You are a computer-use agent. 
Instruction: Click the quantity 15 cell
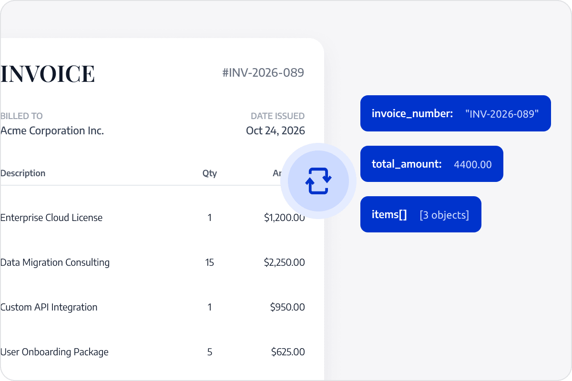coord(210,262)
